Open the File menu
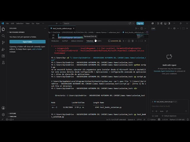The image size is (190, 142). click(x=7, y=23)
